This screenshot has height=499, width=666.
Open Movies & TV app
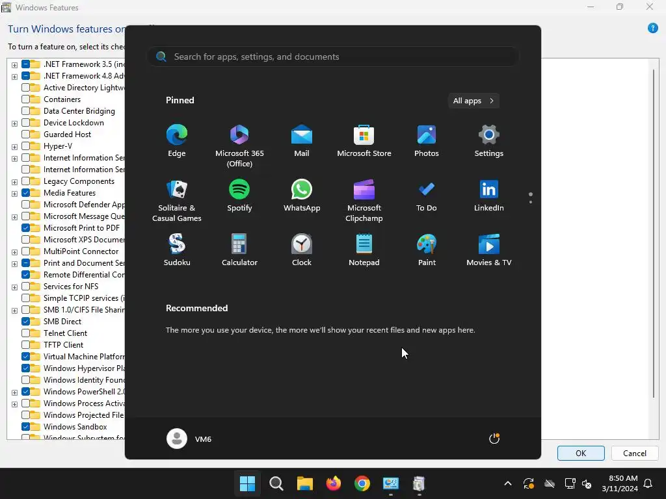pos(489,250)
